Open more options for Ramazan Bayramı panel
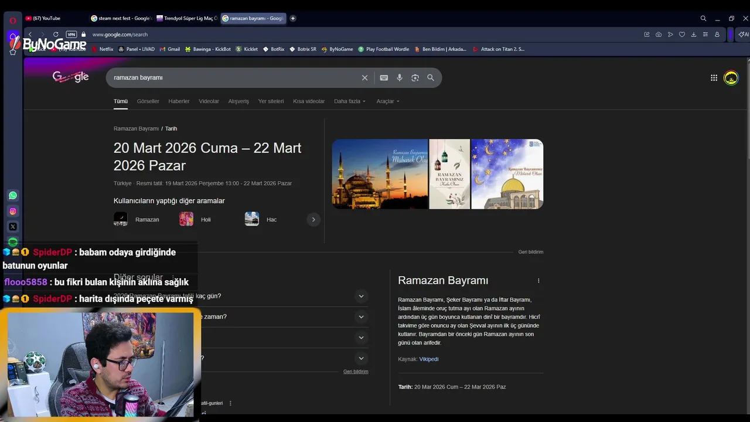Image resolution: width=750 pixels, height=422 pixels. pos(538,281)
